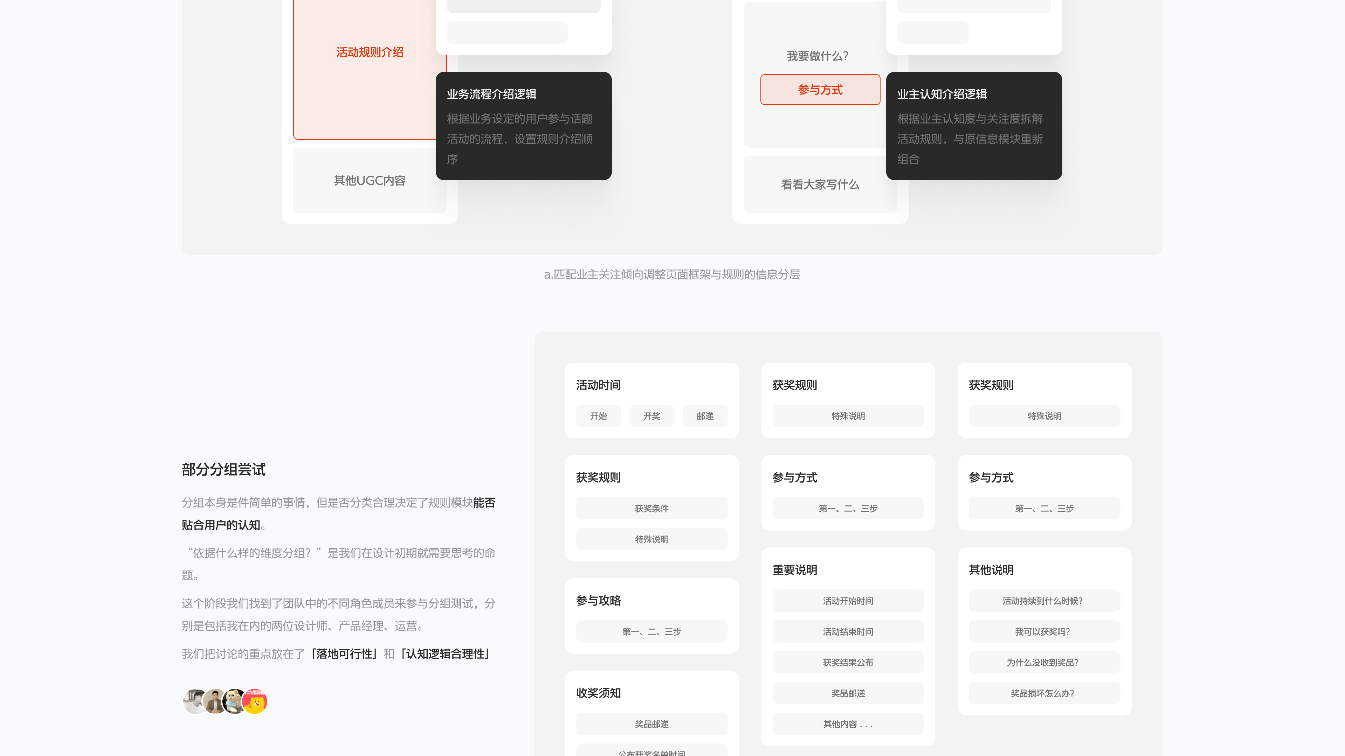Viewport: 1345px width, 756px height.
Task: Click the 获奖条件 item
Action: click(651, 508)
